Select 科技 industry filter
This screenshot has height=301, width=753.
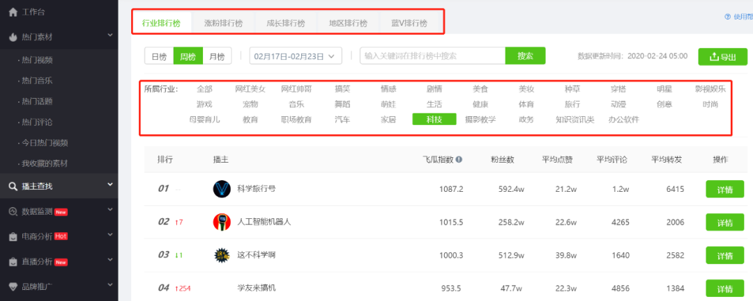tap(434, 119)
